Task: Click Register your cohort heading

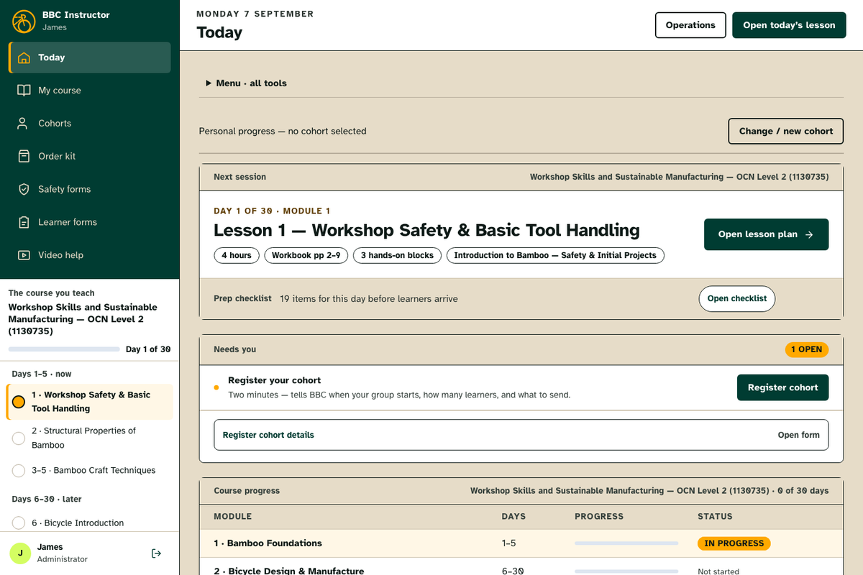Action: [x=274, y=380]
